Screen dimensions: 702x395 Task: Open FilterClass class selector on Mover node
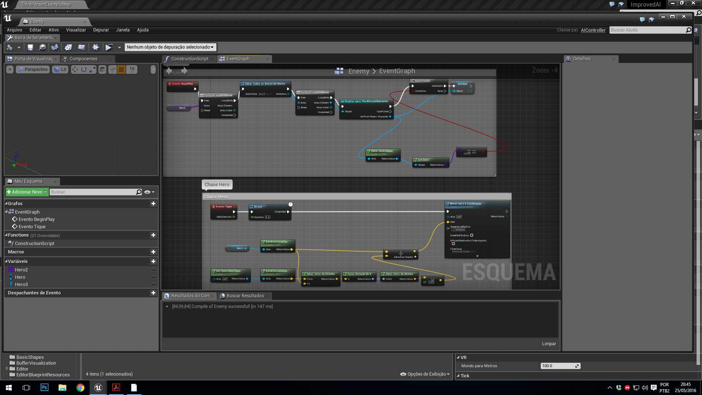[x=461, y=252]
